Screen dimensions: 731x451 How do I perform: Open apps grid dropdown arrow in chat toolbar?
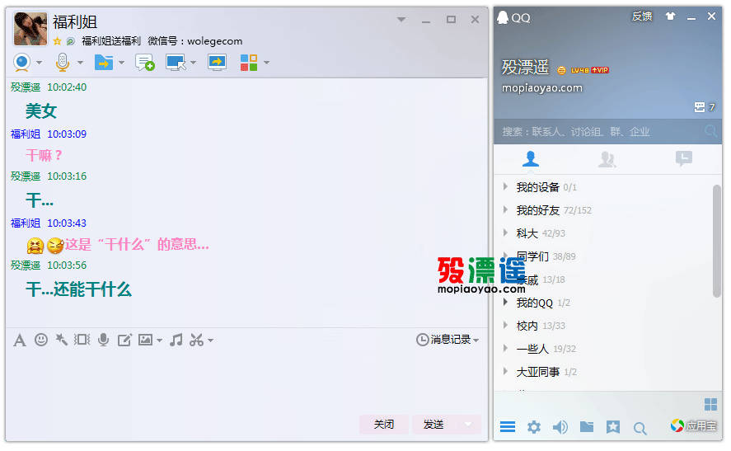(267, 63)
